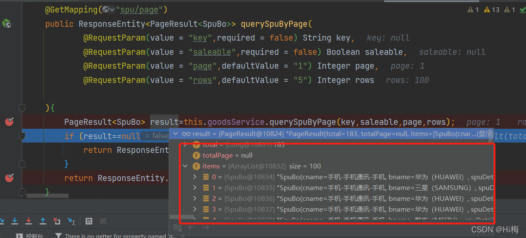Click the Drop Frame icon
Image resolution: width=526 pixels, height=238 pixels.
[57, 221]
